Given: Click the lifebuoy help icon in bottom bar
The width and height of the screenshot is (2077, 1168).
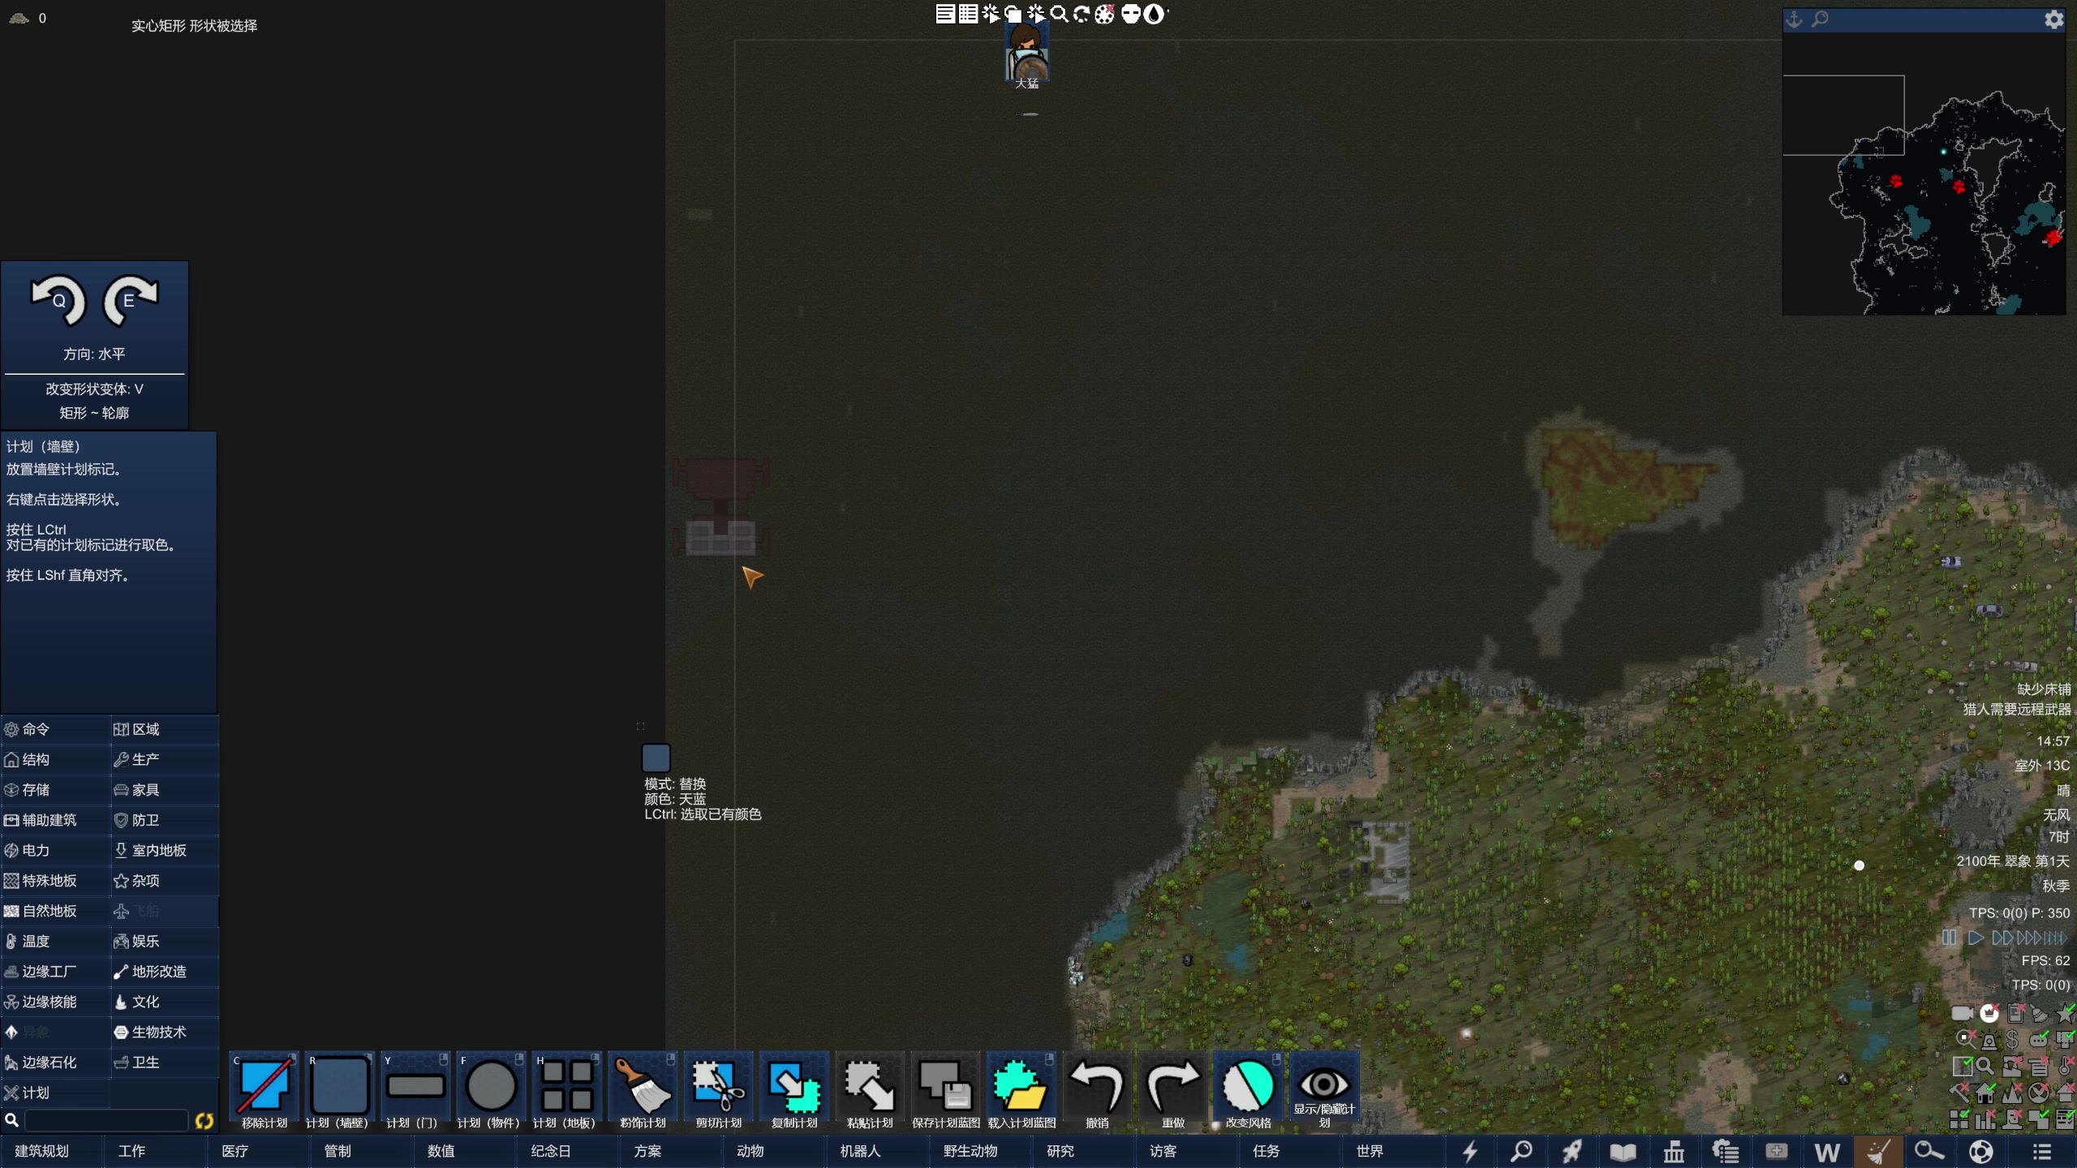Looking at the screenshot, I should point(1981,1151).
